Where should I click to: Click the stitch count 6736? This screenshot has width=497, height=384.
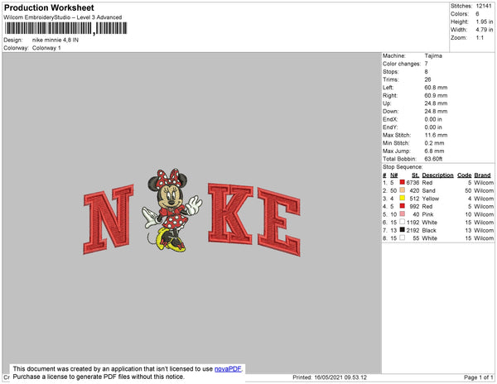pos(413,183)
